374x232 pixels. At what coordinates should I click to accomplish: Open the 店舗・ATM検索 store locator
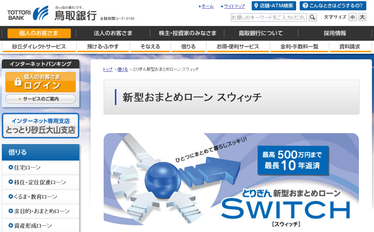point(274,6)
